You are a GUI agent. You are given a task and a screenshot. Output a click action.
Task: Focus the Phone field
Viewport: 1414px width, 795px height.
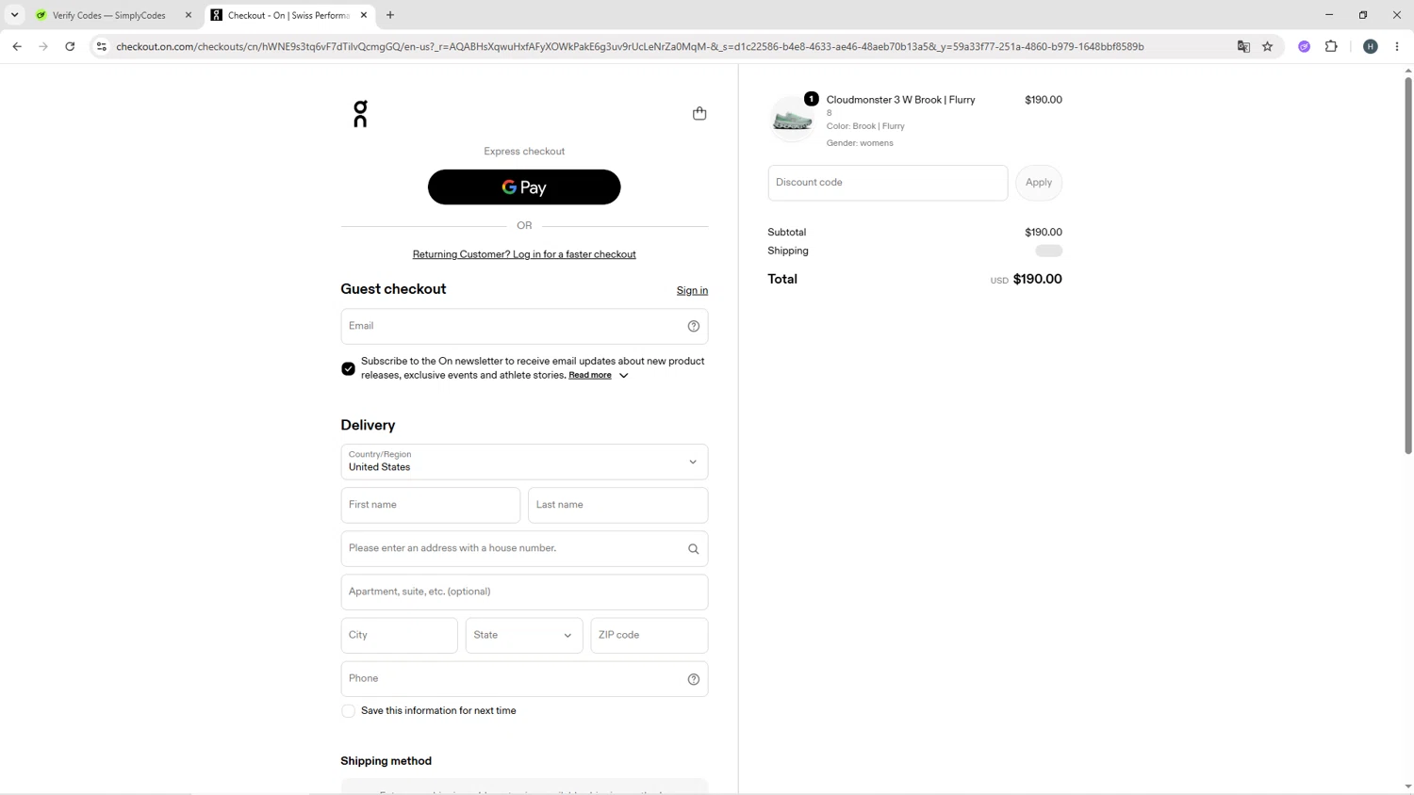click(x=524, y=679)
